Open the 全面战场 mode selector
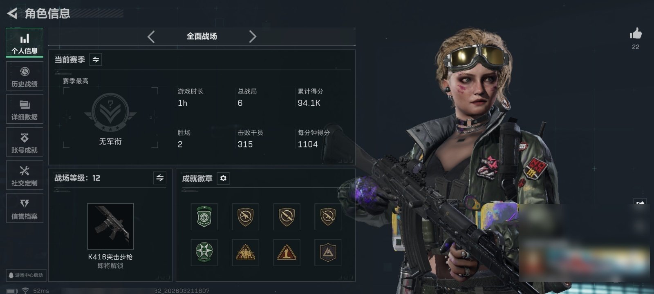The width and height of the screenshot is (654, 294). tap(202, 36)
